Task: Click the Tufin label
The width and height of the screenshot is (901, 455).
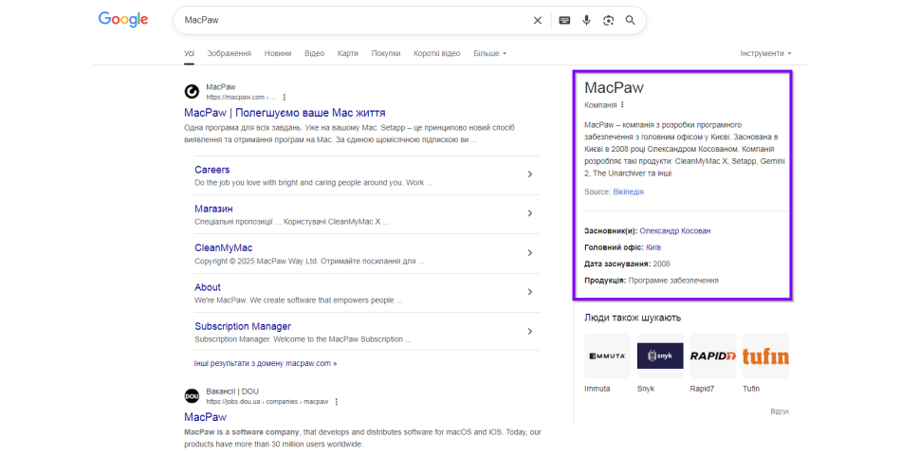Action: 751,389
